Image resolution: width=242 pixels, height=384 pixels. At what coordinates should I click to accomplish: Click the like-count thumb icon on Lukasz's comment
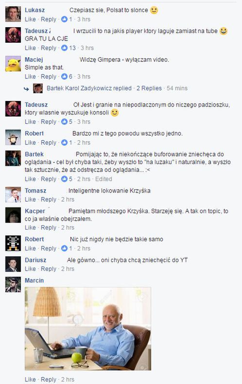(x=64, y=19)
